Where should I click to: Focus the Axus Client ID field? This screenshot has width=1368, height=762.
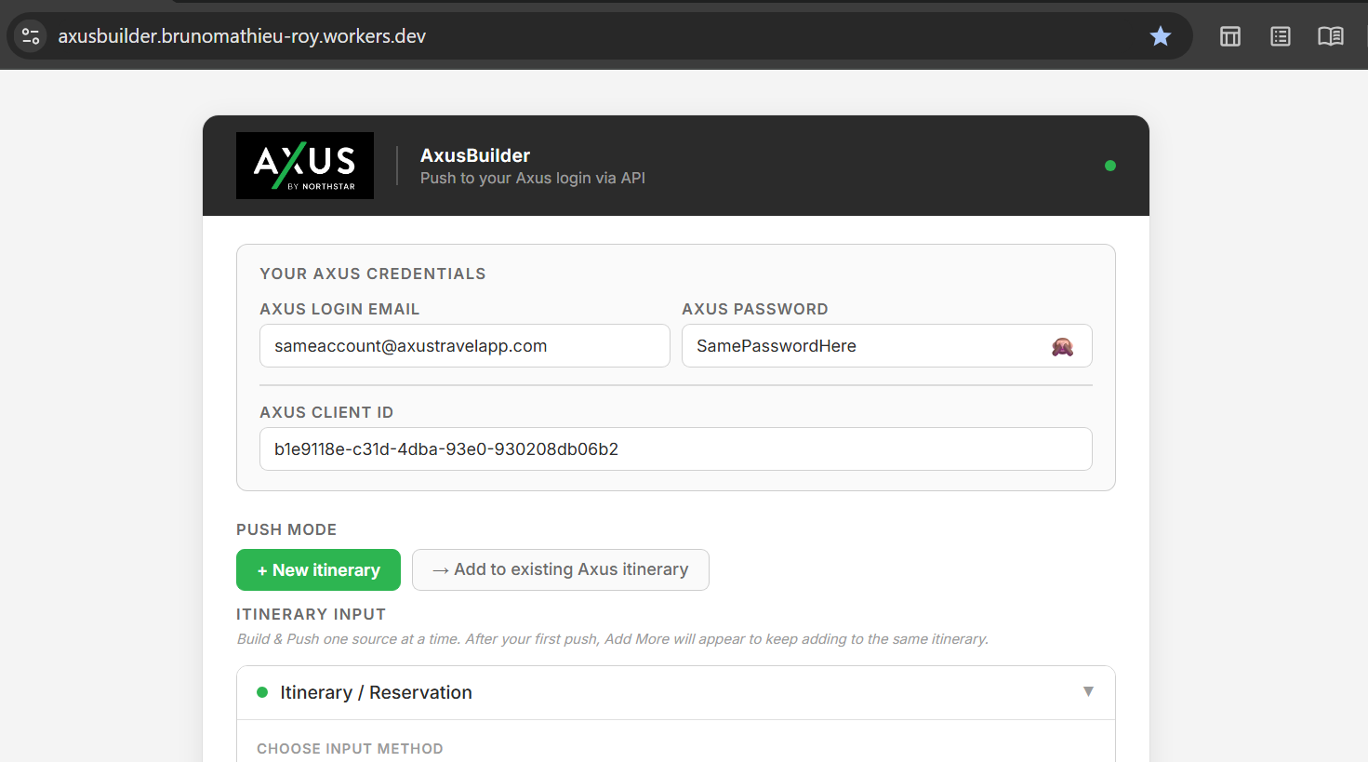pos(676,449)
